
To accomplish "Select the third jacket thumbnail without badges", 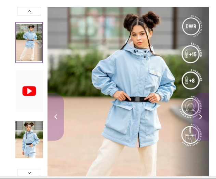I will (29, 139).
